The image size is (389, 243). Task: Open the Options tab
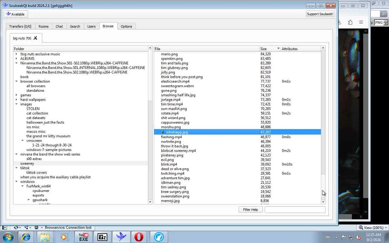pos(126,26)
